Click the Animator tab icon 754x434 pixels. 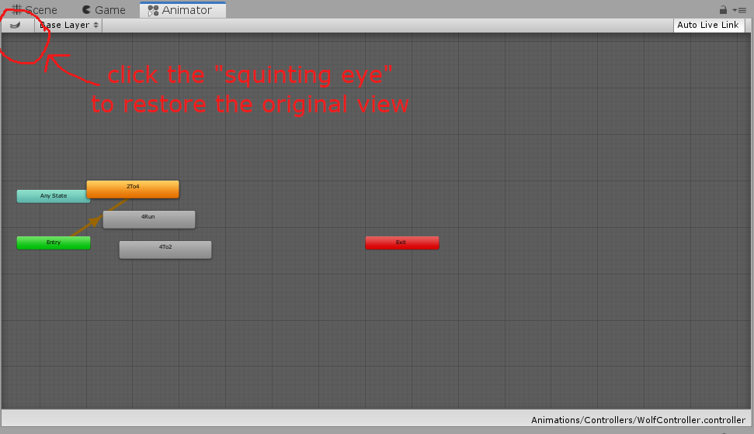pyautogui.click(x=153, y=11)
